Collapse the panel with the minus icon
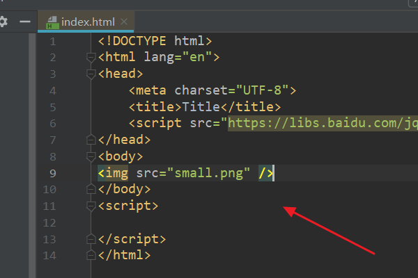 pos(25,22)
